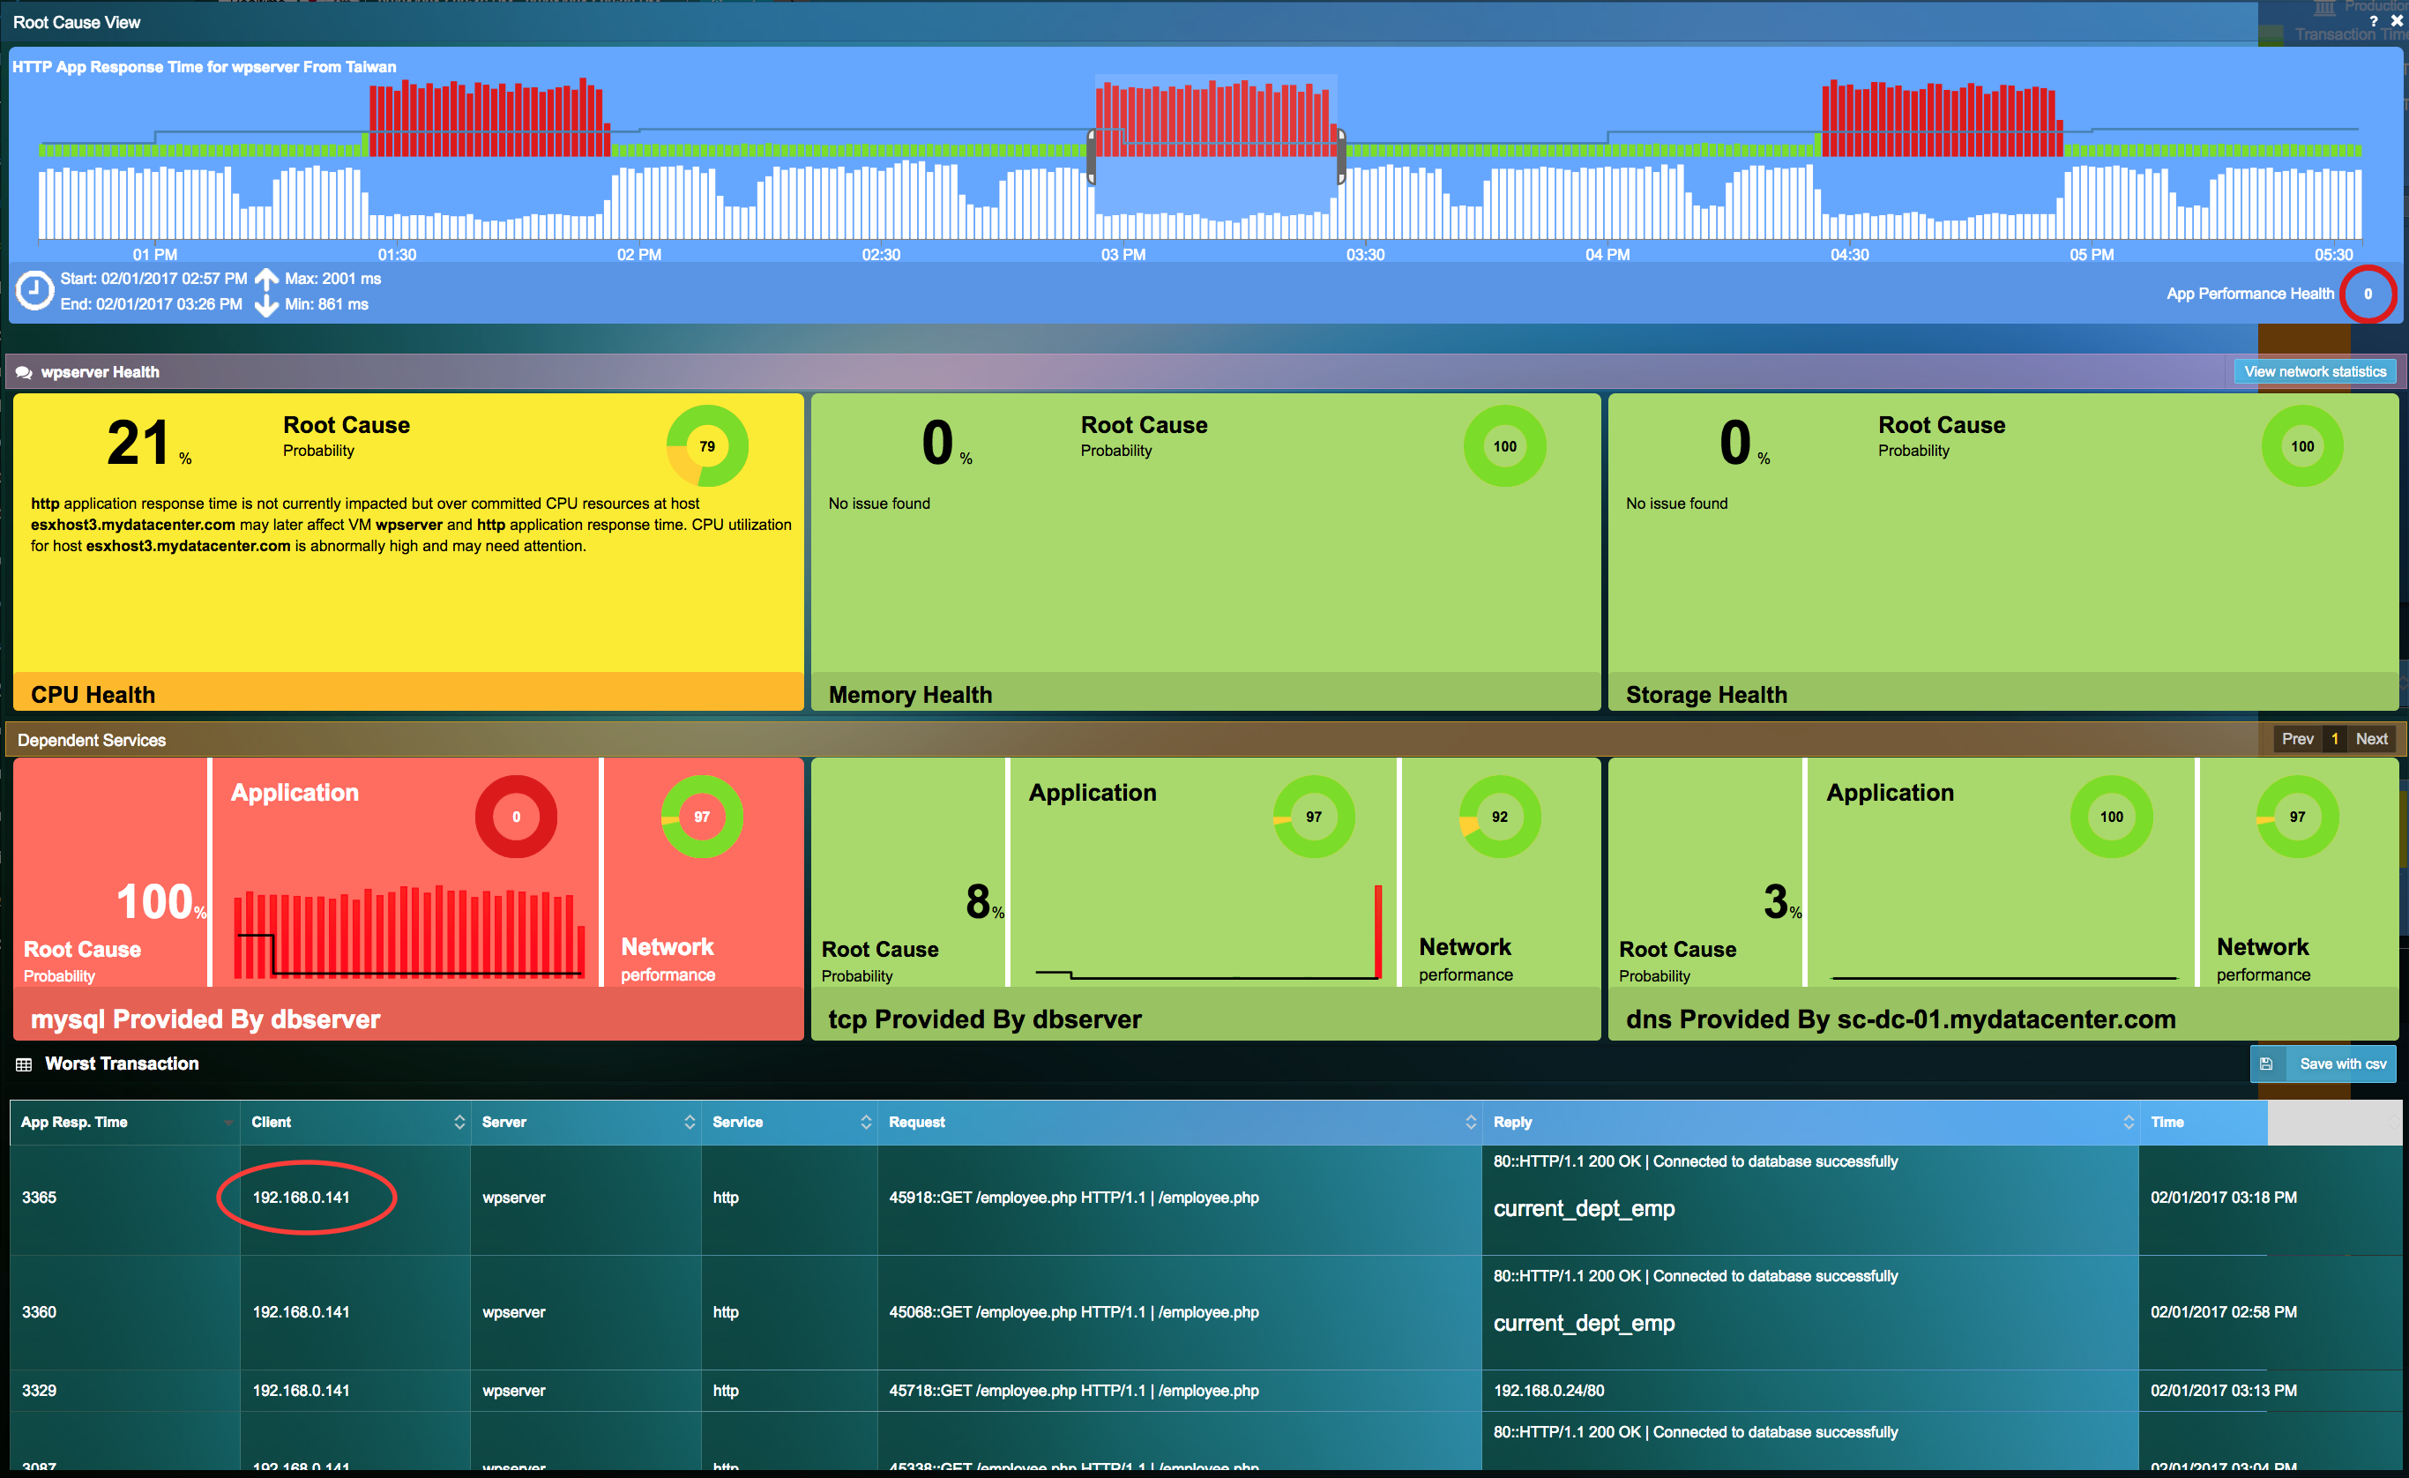Click the help question mark icon
The height and width of the screenshot is (1478, 2409).
(2373, 20)
